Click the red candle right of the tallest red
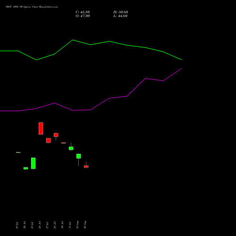Image resolution: width=236 pixels, height=236 pixels. click(49, 141)
